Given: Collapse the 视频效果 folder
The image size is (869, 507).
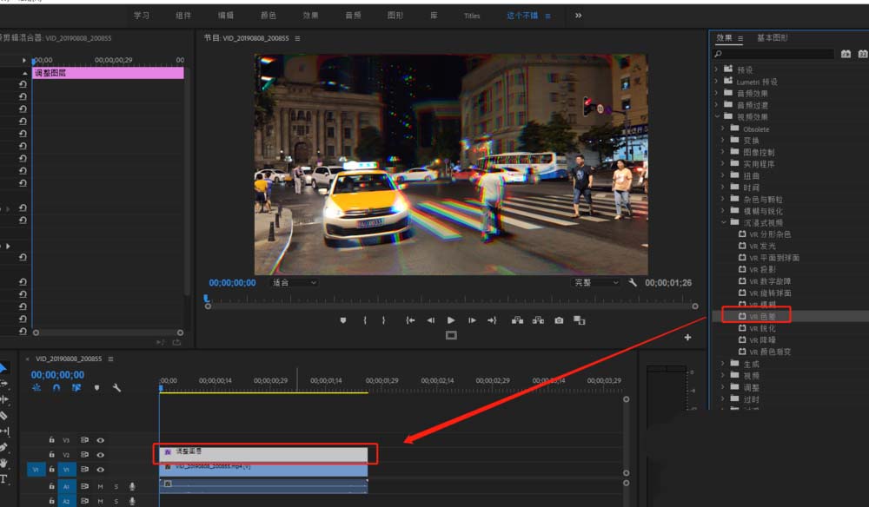Looking at the screenshot, I should (x=718, y=116).
